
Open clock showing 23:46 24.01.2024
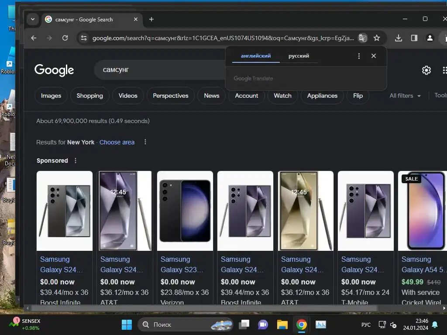416,325
